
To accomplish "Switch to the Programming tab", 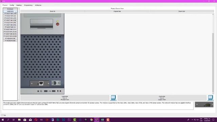I will 28,5.
